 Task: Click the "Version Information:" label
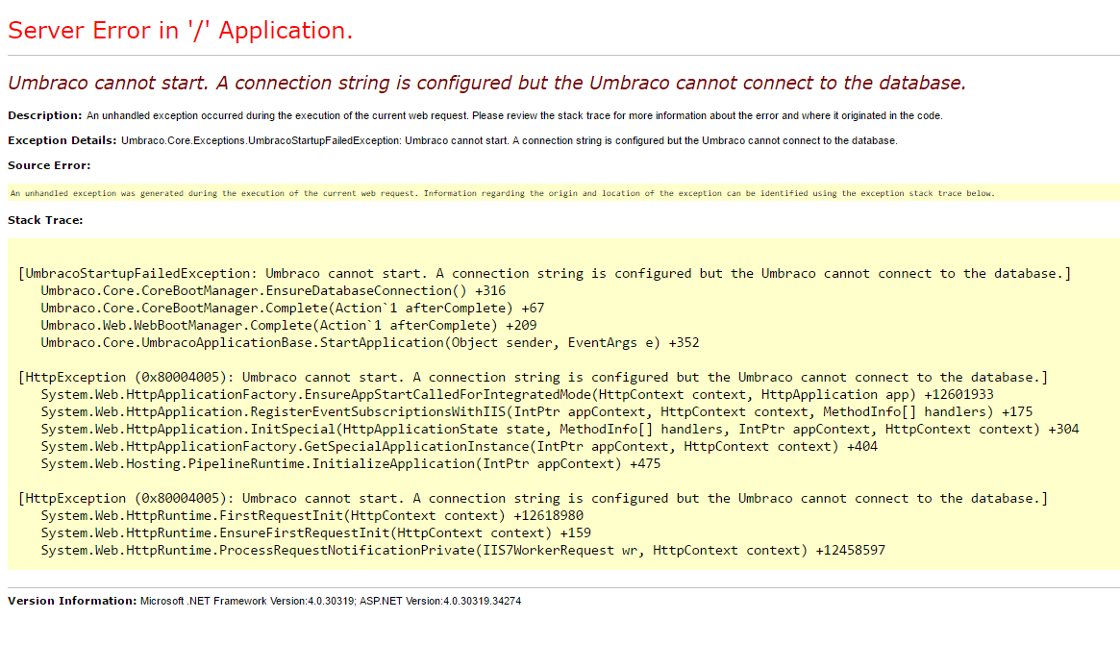click(x=72, y=601)
